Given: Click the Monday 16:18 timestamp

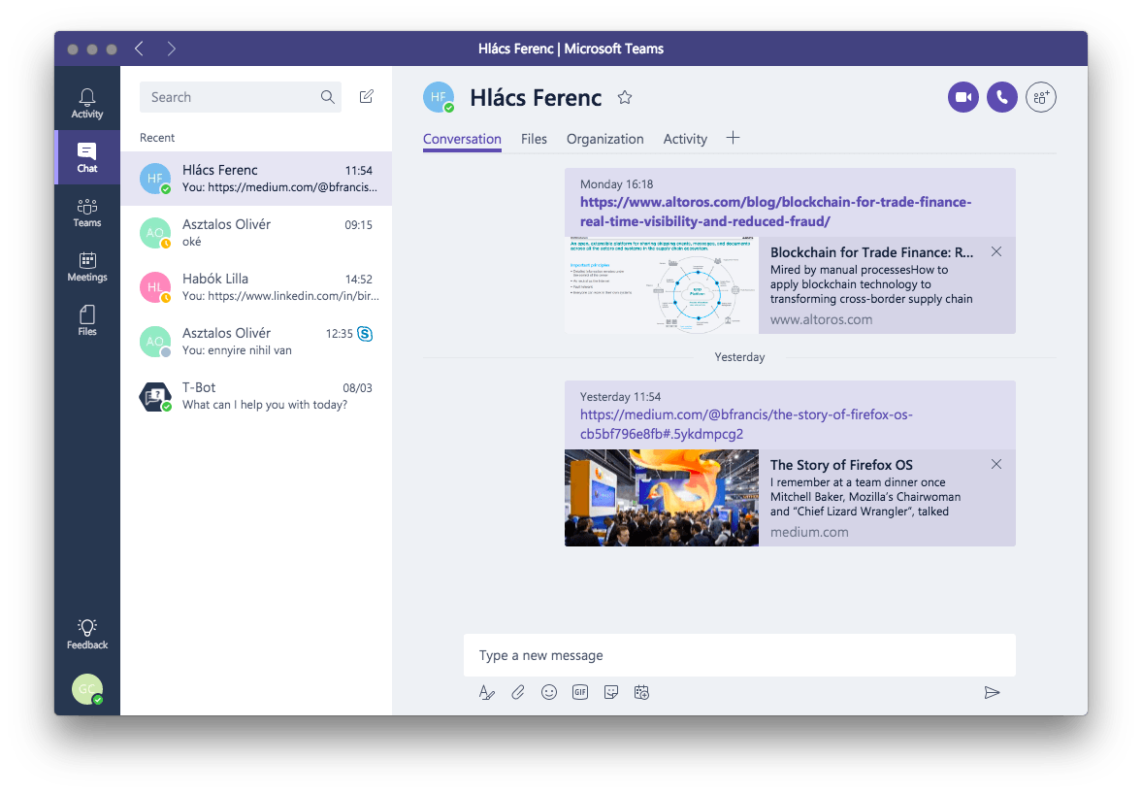Looking at the screenshot, I should [617, 184].
